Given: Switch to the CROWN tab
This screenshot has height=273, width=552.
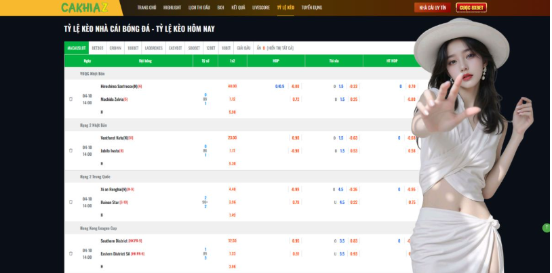Looking at the screenshot, I should point(115,48).
